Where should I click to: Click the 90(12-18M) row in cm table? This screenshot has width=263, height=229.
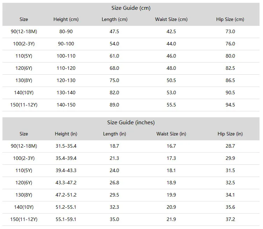(131, 31)
